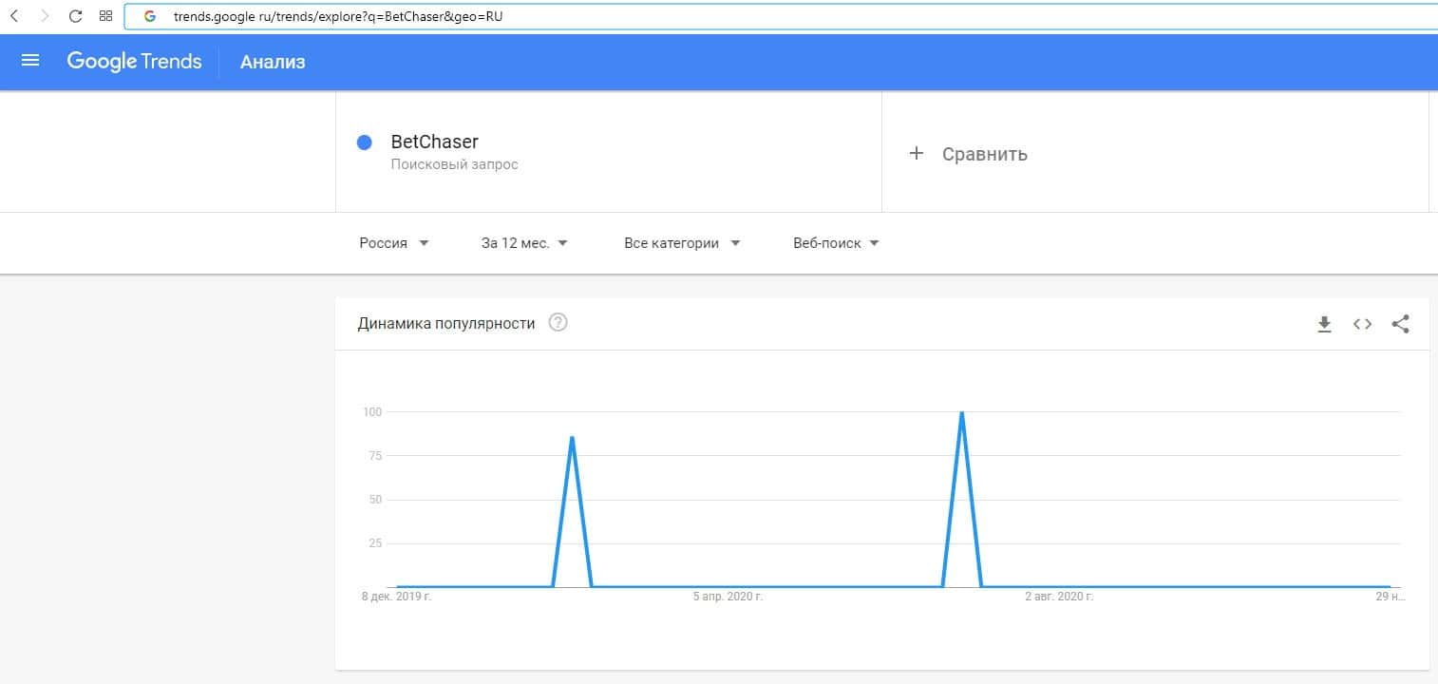Click the Сравнить add comparison button
Screen dimensions: 1438x684
click(x=969, y=154)
